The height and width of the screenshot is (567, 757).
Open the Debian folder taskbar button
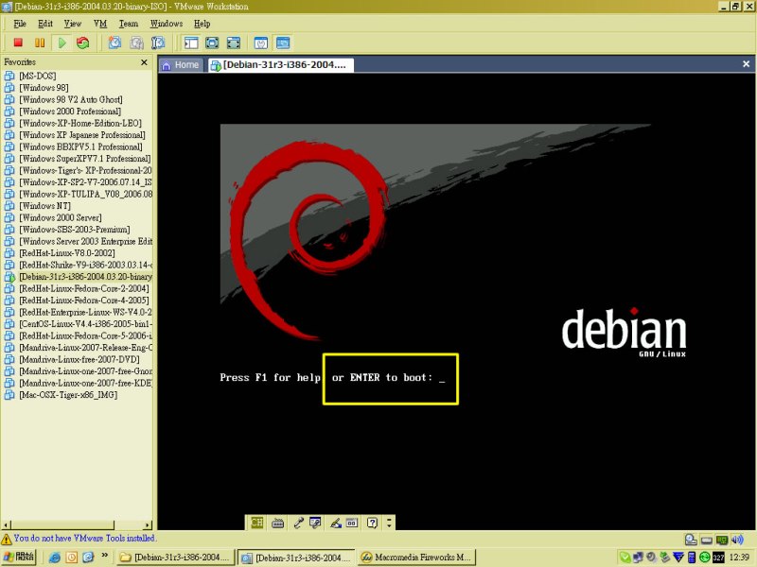(175, 558)
